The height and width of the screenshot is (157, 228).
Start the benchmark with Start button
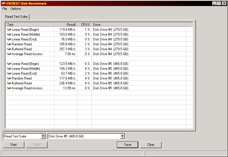[x=13, y=145]
